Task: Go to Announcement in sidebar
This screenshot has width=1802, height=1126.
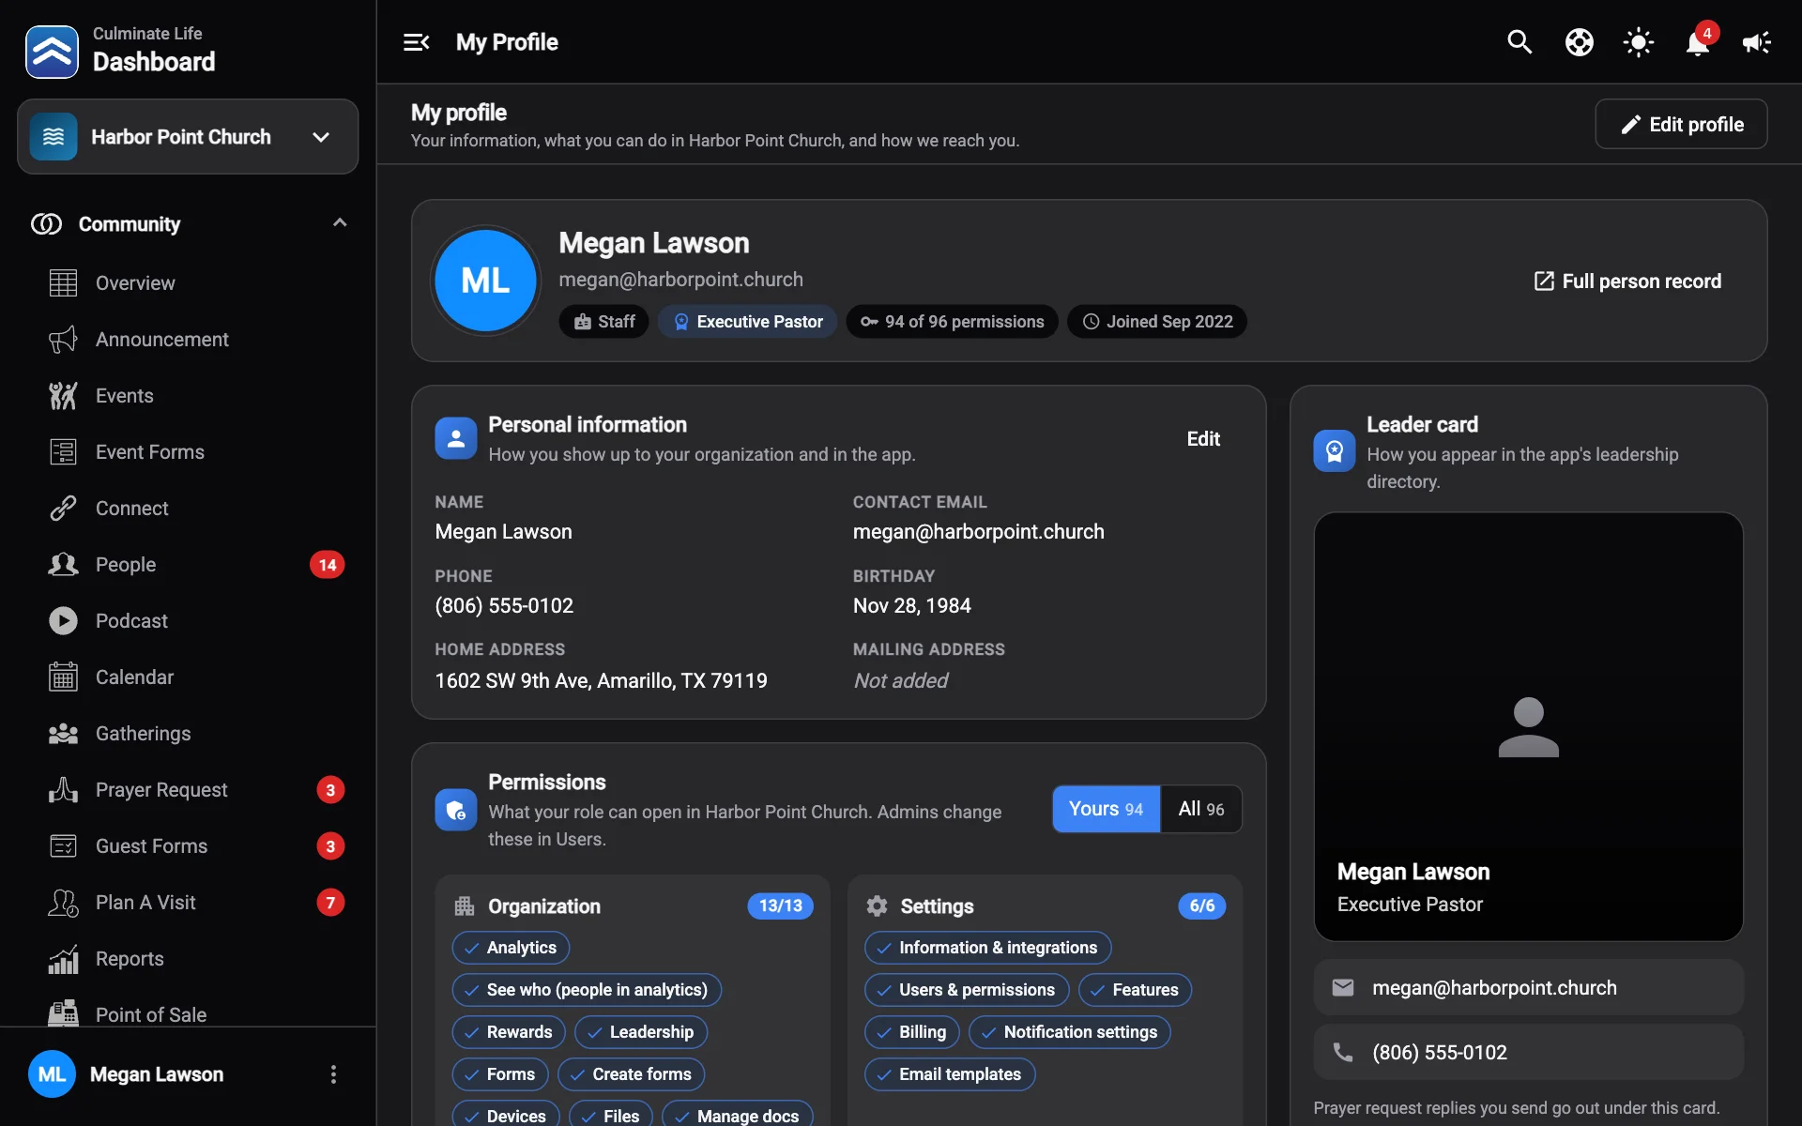Action: click(188, 339)
